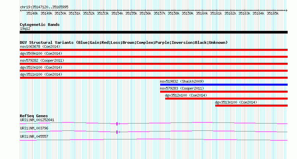Open the URI1|NM_001252641 transcript label
This screenshot has width=297, height=159.
coord(37,120)
